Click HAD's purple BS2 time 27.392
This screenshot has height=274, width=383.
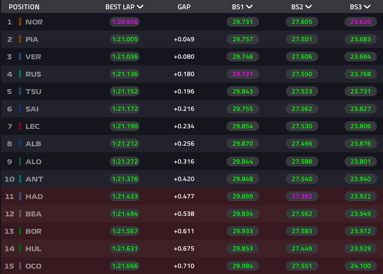click(x=302, y=196)
